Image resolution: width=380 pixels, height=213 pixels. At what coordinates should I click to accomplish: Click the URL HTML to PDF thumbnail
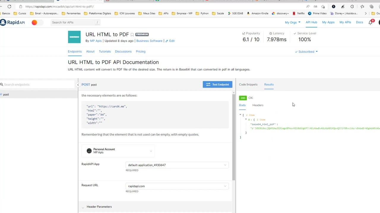coord(74,37)
